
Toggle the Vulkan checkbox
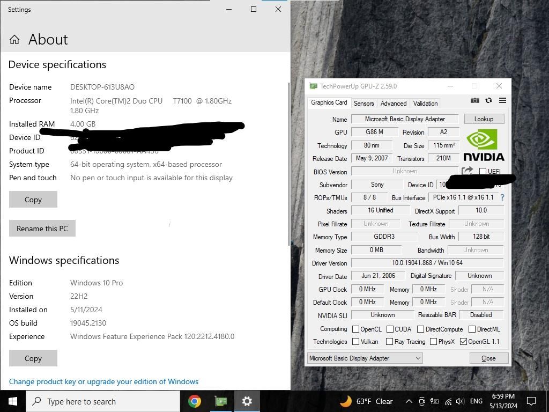[x=355, y=341]
